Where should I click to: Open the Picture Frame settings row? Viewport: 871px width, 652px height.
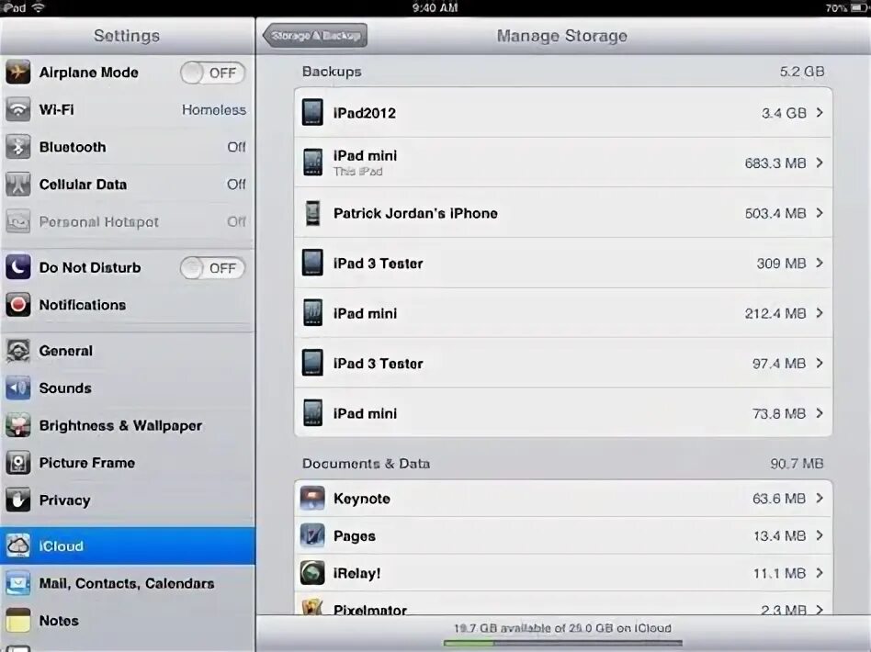pyautogui.click(x=127, y=463)
